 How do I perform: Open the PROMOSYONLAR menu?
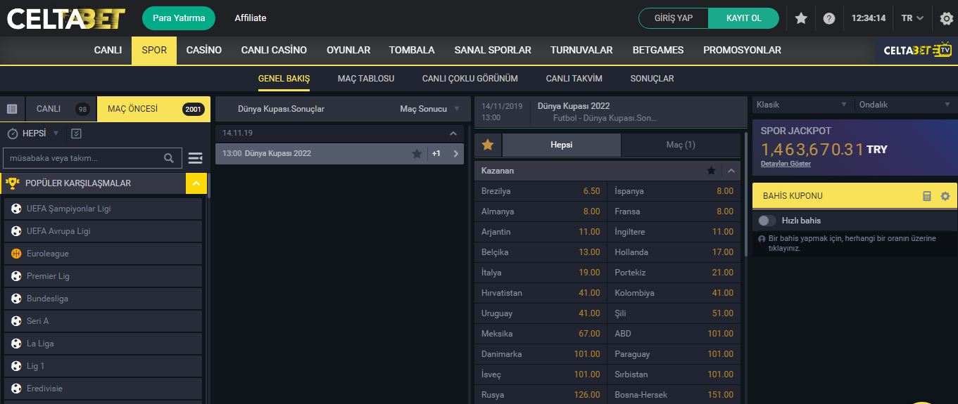(742, 51)
